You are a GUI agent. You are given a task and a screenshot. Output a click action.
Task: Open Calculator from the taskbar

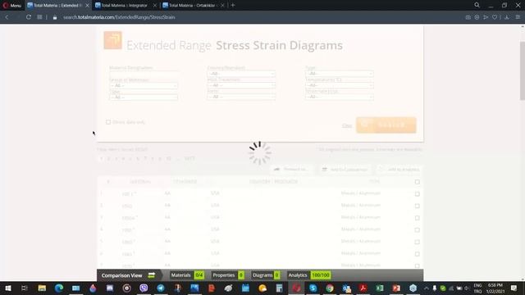(x=279, y=288)
